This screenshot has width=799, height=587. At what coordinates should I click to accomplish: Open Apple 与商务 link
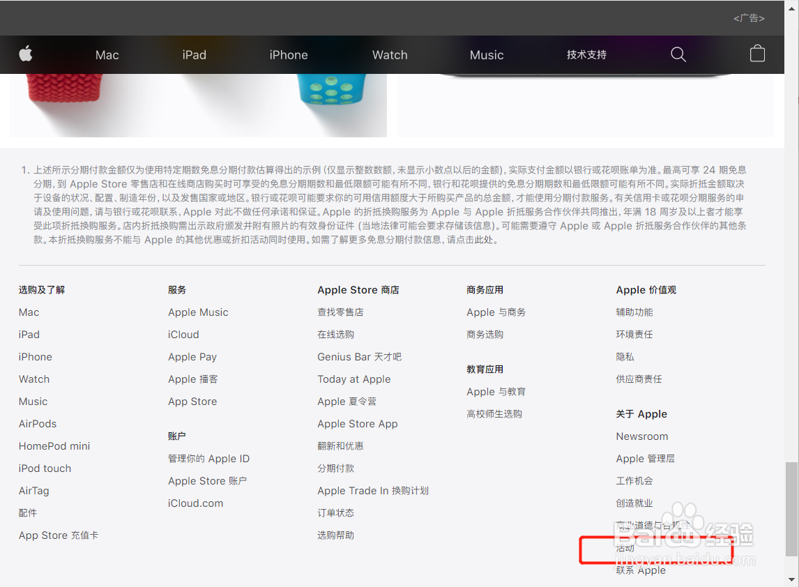496,312
